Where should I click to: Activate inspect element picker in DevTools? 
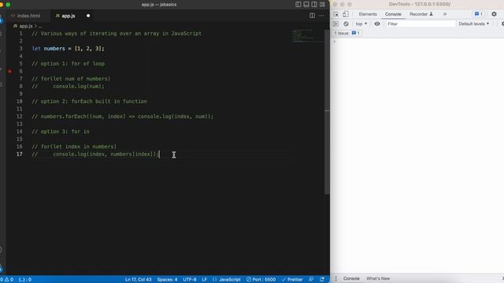tap(336, 14)
